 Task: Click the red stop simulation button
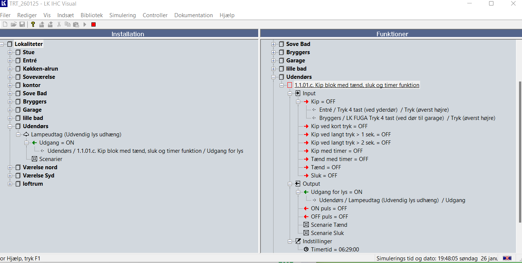[93, 25]
